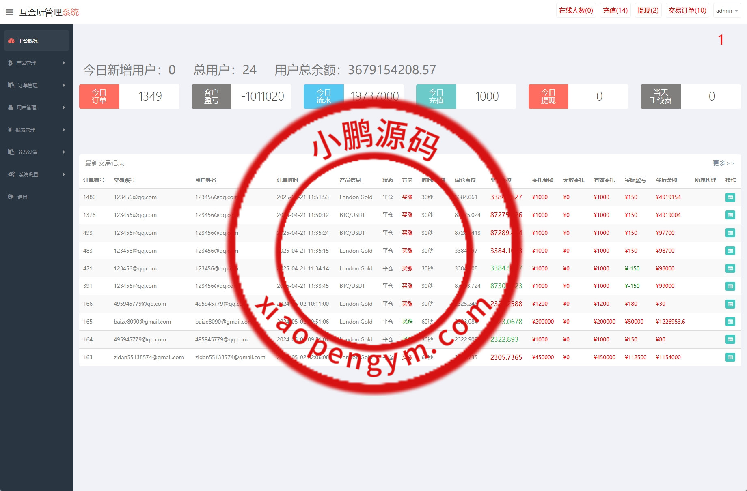Click action icon for order 493
Screen dimensions: 747x491
pos(730,233)
